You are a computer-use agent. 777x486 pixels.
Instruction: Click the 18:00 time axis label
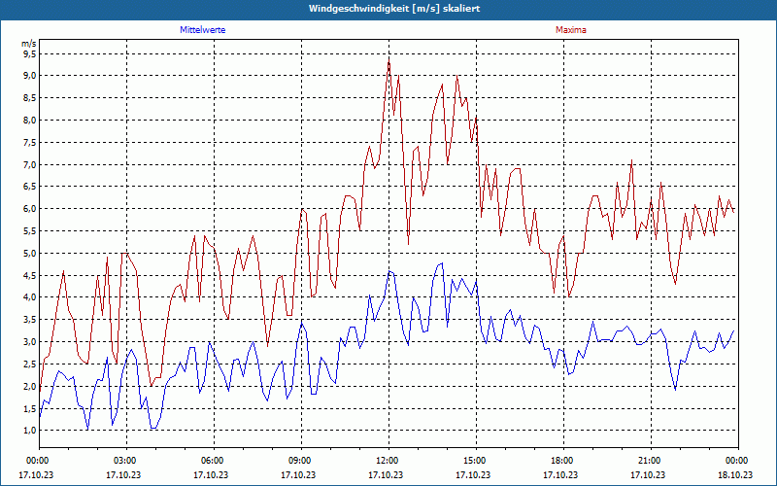coord(563,461)
